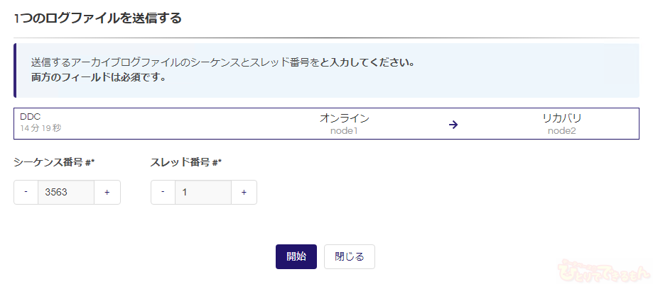
Task: Click the スレッド番号 field label
Action: (186, 162)
